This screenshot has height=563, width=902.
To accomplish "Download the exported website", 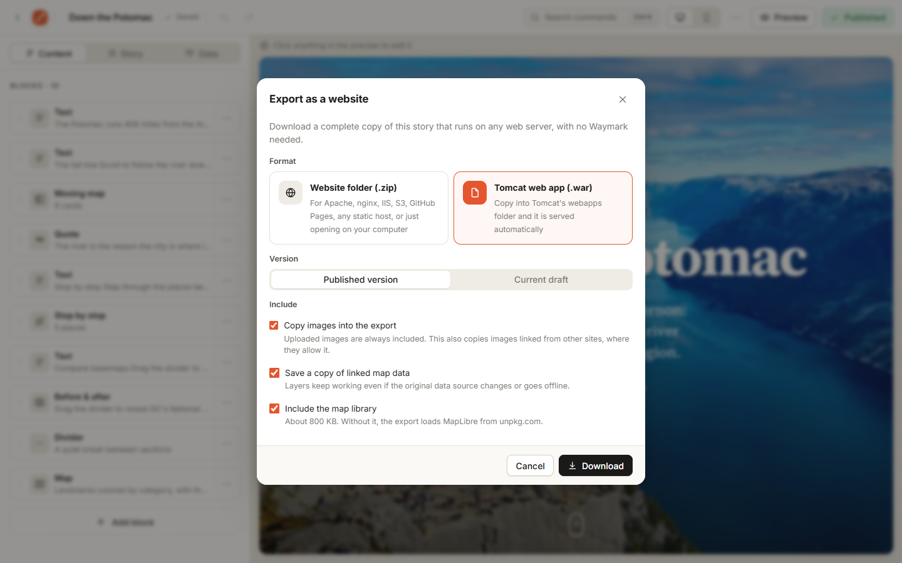I will (x=596, y=465).
